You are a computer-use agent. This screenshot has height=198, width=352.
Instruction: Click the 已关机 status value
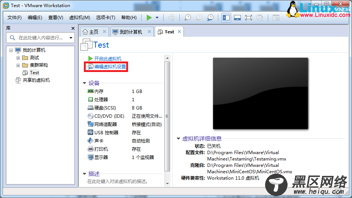[x=214, y=146]
